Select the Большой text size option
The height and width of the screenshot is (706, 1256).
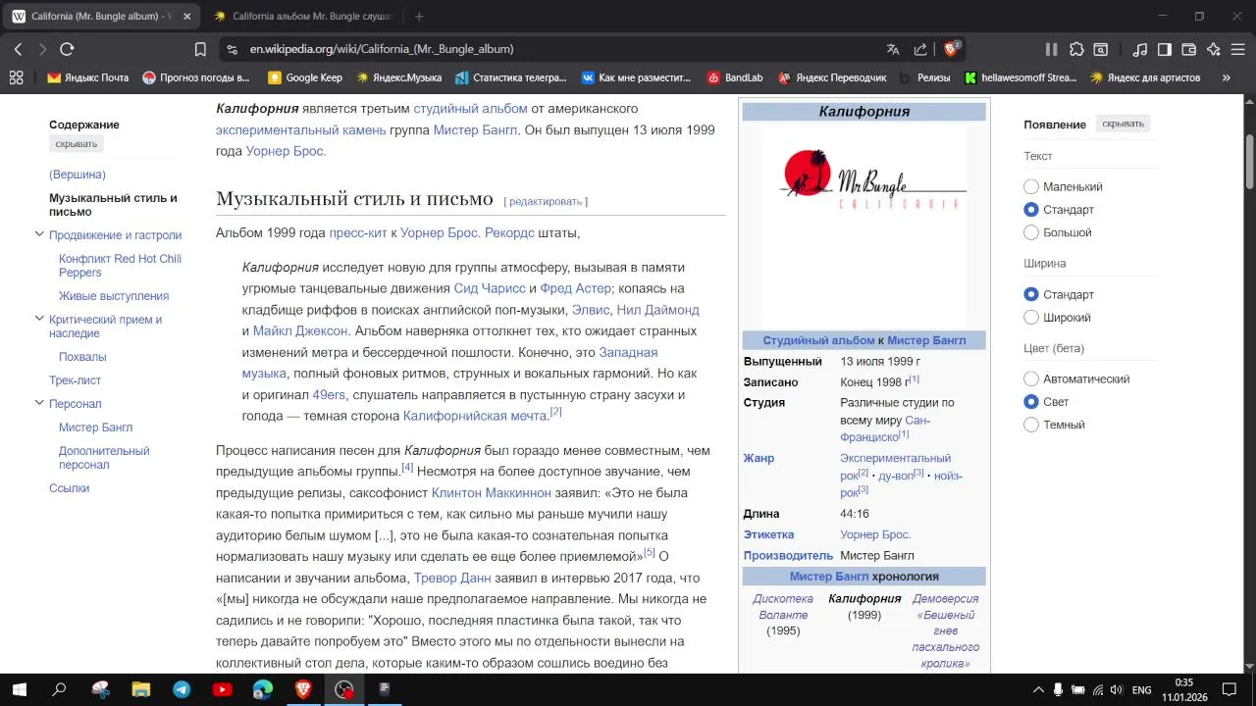(x=1031, y=232)
